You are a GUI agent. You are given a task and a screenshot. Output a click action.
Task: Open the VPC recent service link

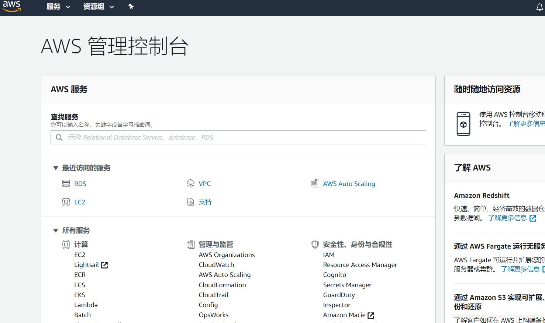(205, 184)
